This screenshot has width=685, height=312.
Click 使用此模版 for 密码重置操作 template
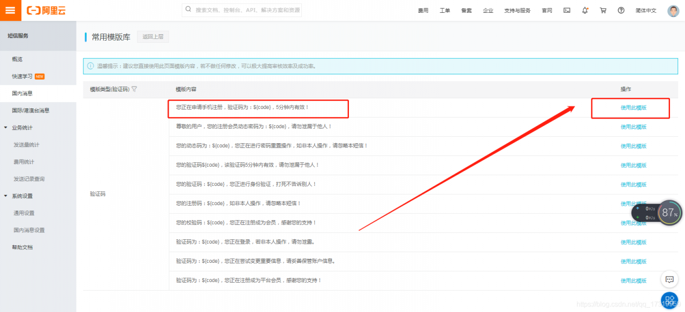(x=634, y=146)
